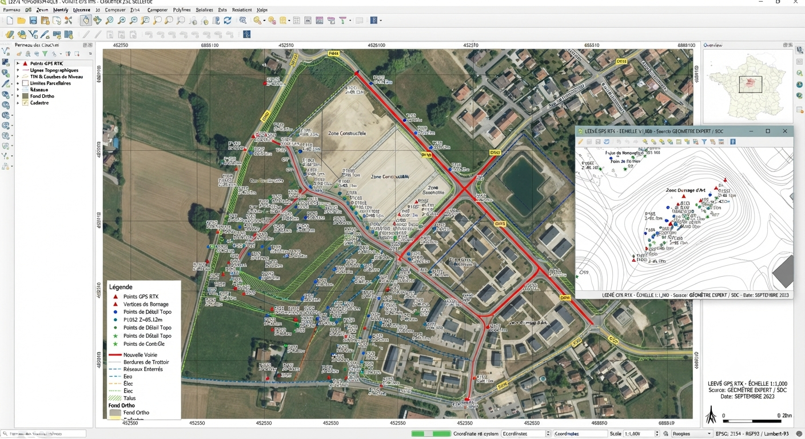Screen dimensions: 805x439
Task: Expand the Cadastre layer
Action: point(18,103)
